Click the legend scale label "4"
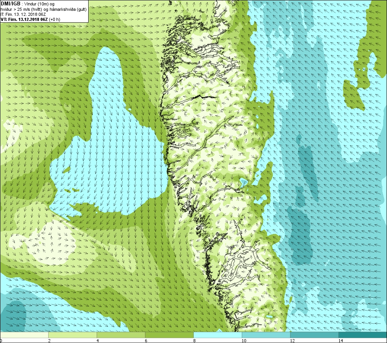Viewport: 387px width, 343px height. point(98,341)
